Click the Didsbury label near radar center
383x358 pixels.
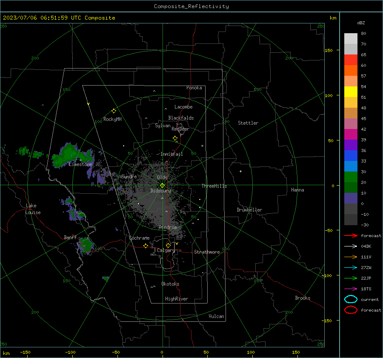click(160, 191)
